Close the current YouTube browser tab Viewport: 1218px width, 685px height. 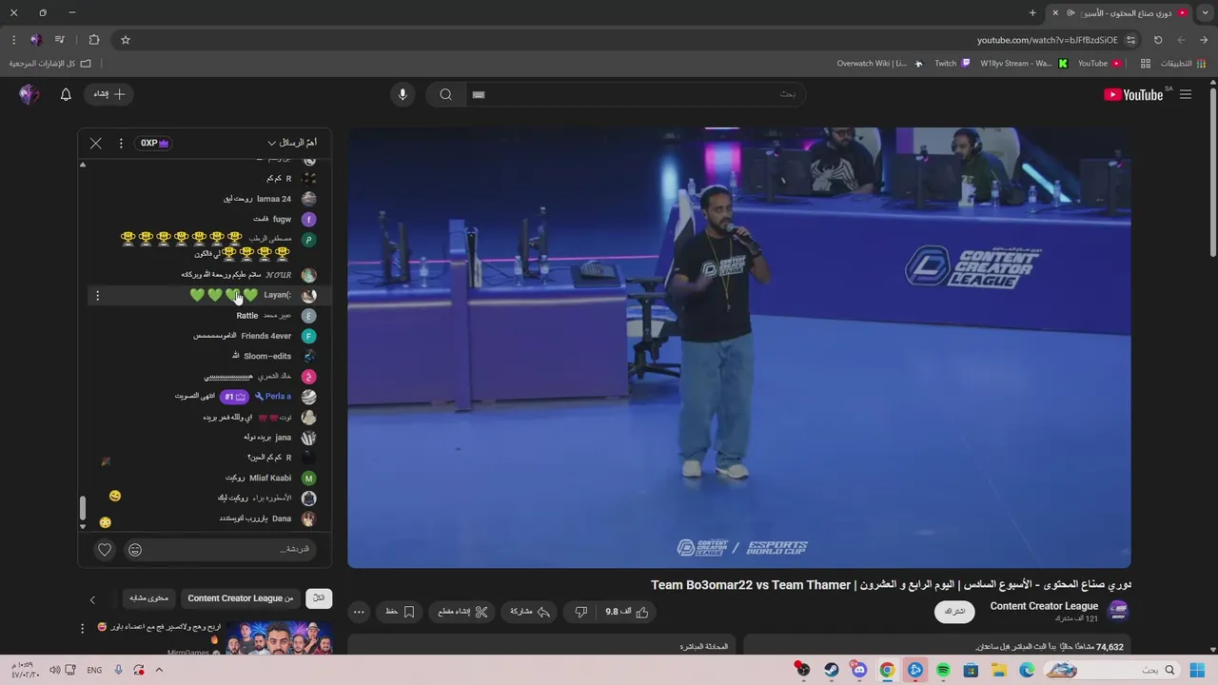(1054, 12)
